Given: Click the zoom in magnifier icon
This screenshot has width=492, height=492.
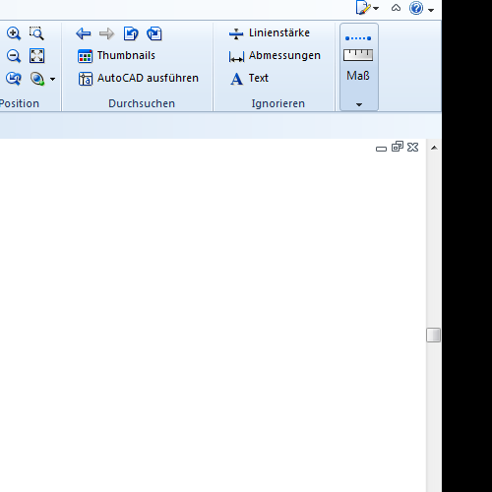Looking at the screenshot, I should (14, 33).
